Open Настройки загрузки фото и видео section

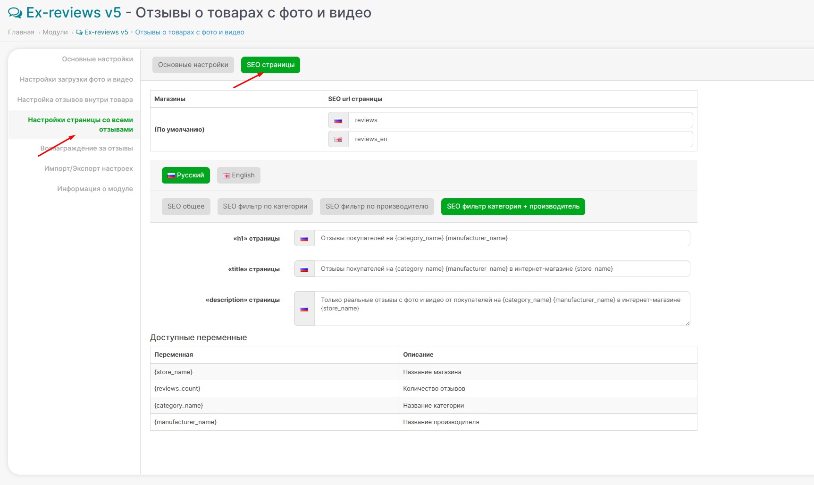(76, 79)
